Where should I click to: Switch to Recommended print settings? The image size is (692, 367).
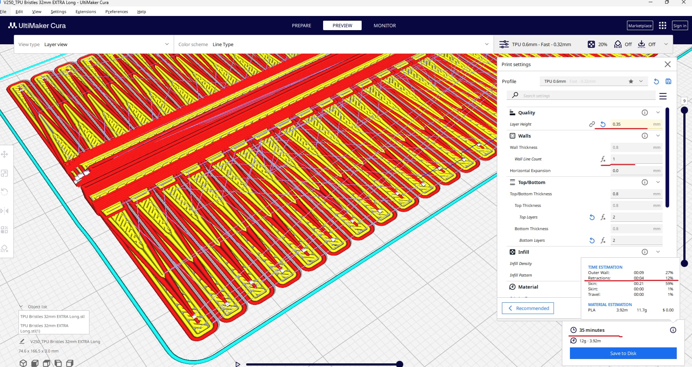[528, 308]
